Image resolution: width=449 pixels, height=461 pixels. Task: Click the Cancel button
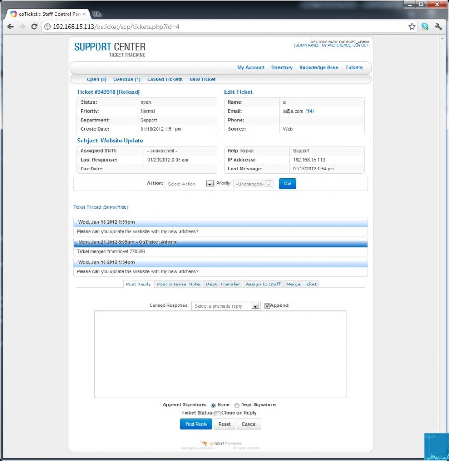[x=249, y=424]
